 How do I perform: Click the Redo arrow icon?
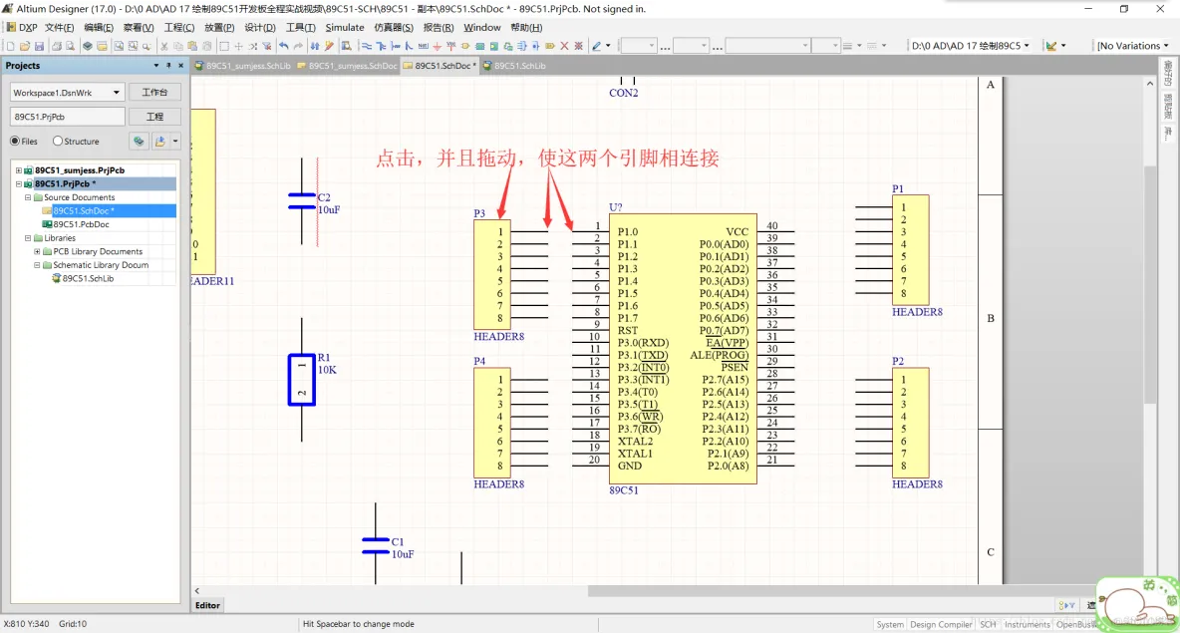pos(298,46)
